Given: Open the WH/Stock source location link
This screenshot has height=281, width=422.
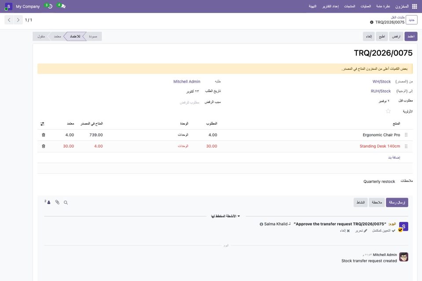Looking at the screenshot, I should pos(382,81).
